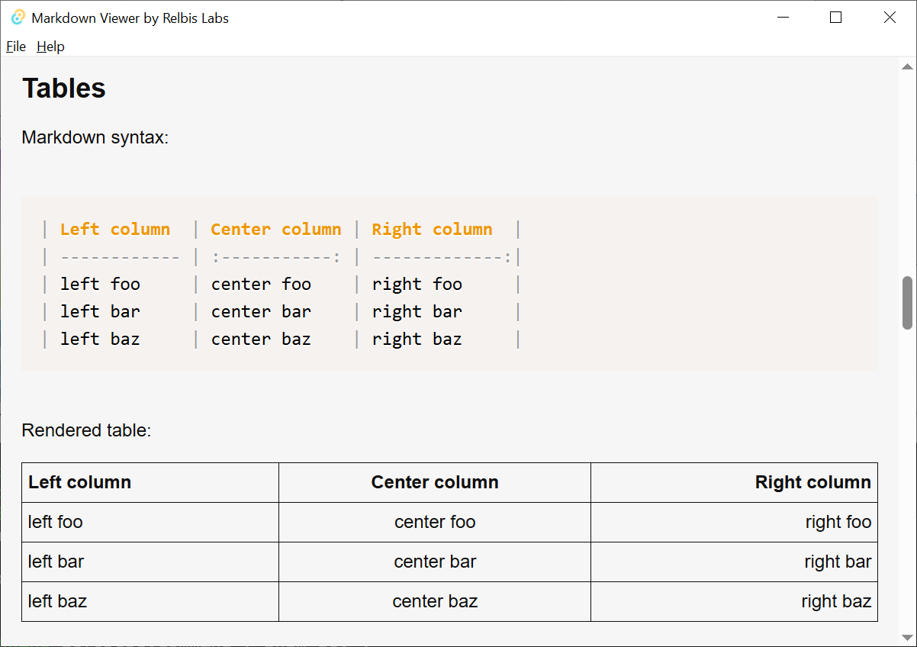917x647 pixels.
Task: Click the right baz table cell
Action: pos(836,601)
